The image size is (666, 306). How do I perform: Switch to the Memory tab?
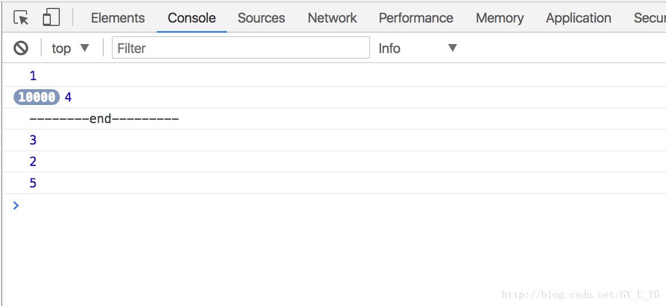coord(499,18)
